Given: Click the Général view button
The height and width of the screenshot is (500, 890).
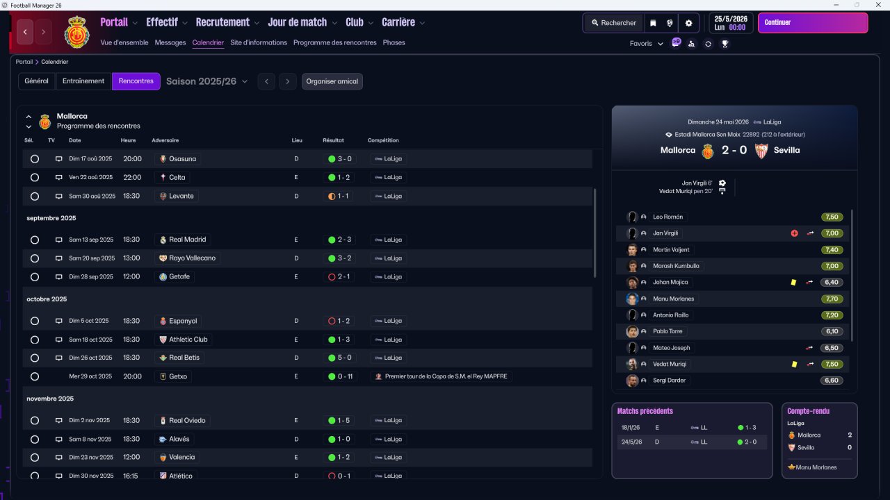Looking at the screenshot, I should coord(37,81).
